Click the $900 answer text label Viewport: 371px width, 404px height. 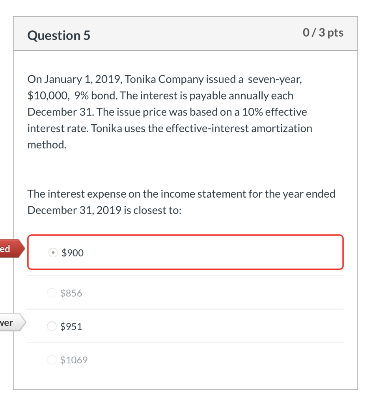pyautogui.click(x=73, y=253)
